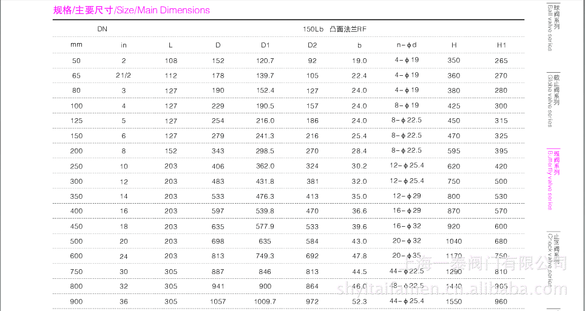This screenshot has width=585, height=311.
Task: Select the n-φd column header
Action: tap(406, 45)
